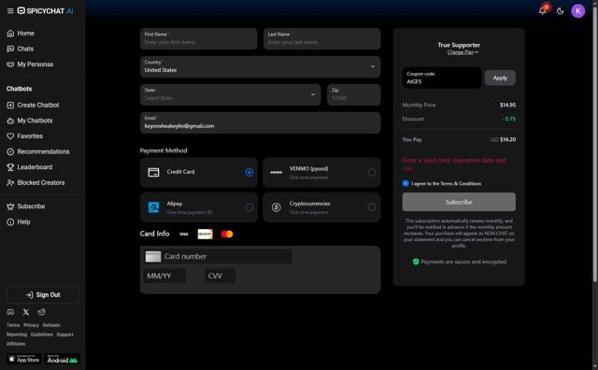Viewport: 598px width, 370px height.
Task: Toggle dark mode moon icon
Action: 560,10
